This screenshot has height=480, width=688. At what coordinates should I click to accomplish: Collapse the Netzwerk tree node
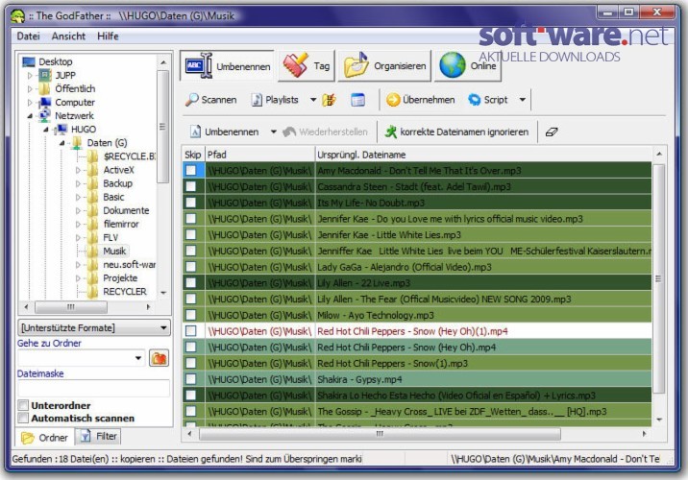[30, 116]
